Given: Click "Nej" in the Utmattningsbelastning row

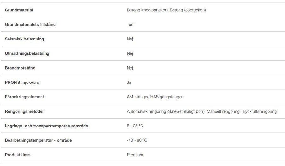Looking at the screenshot, I should pos(130,53).
